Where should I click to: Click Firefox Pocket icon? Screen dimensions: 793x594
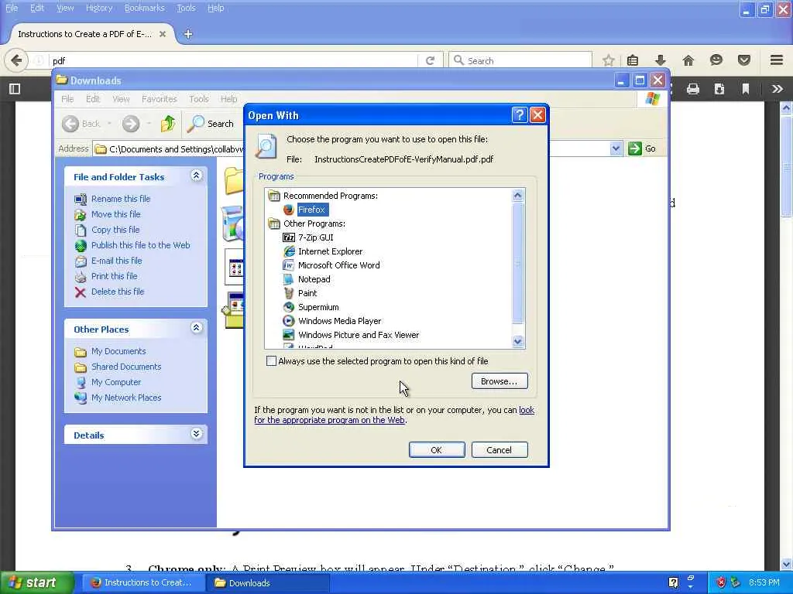tap(744, 60)
